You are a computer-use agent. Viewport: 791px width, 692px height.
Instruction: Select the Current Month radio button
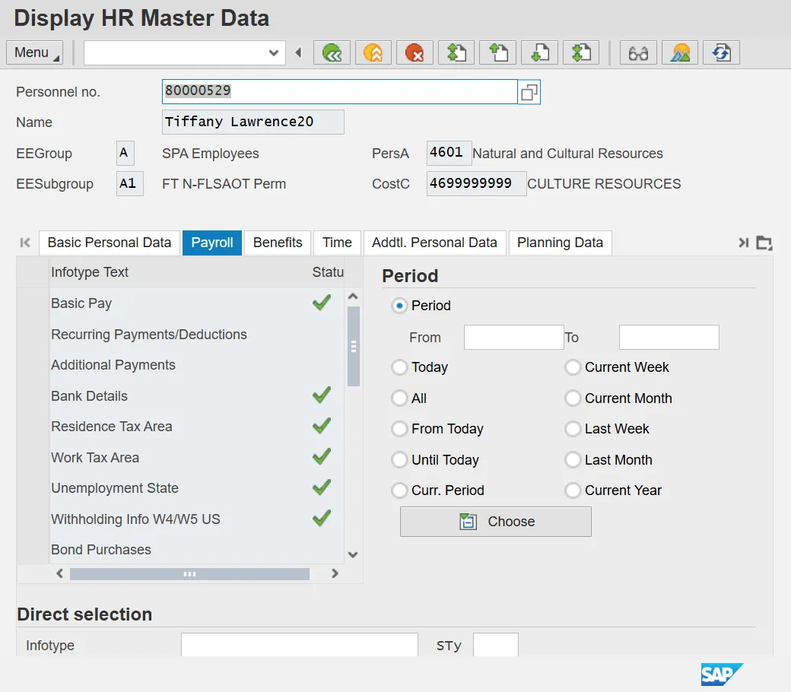pyautogui.click(x=573, y=398)
